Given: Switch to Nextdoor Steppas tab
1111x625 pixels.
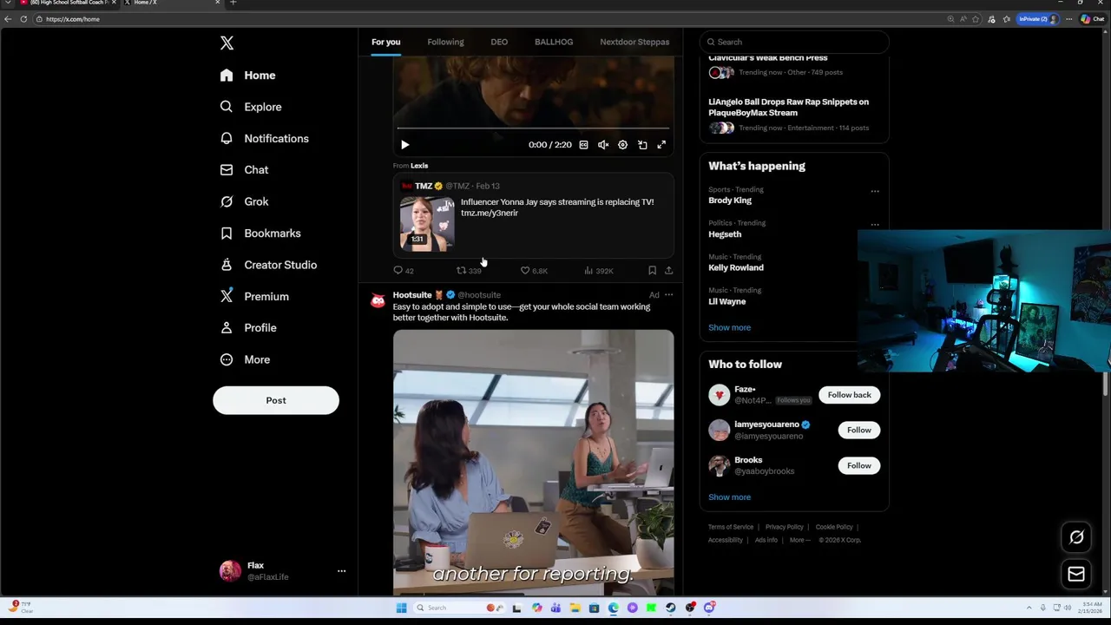Looking at the screenshot, I should [x=634, y=42].
